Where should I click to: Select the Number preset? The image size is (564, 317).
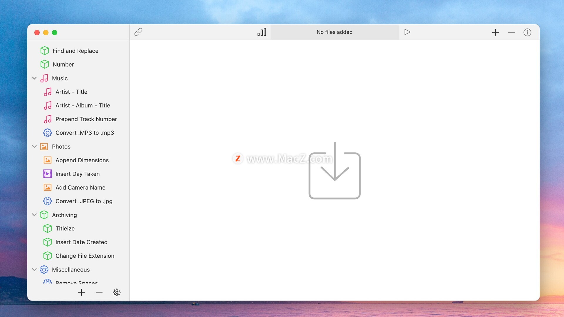(63, 64)
